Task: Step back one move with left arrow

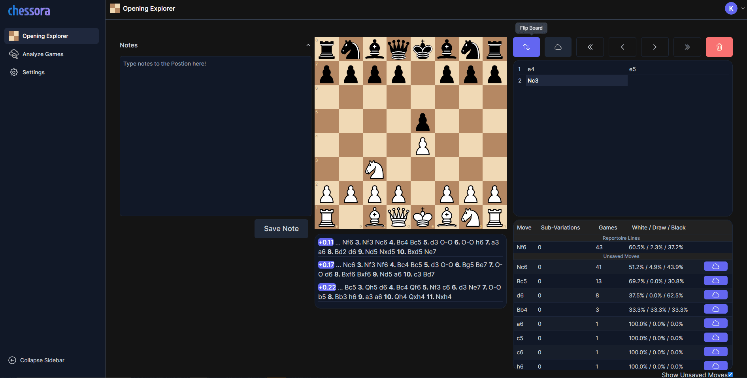Action: (x=622, y=47)
